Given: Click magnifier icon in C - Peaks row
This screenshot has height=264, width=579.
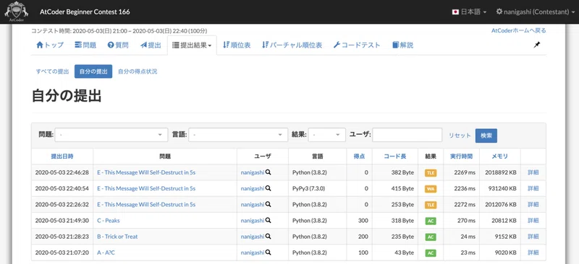Looking at the screenshot, I should coord(268,221).
